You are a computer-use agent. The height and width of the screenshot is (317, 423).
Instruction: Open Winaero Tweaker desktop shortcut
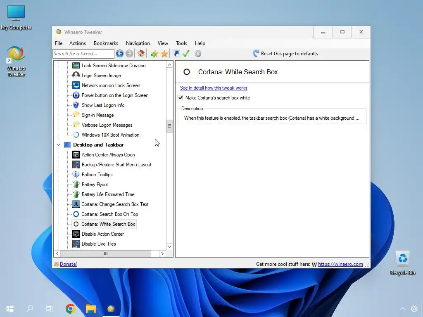pyautogui.click(x=16, y=62)
